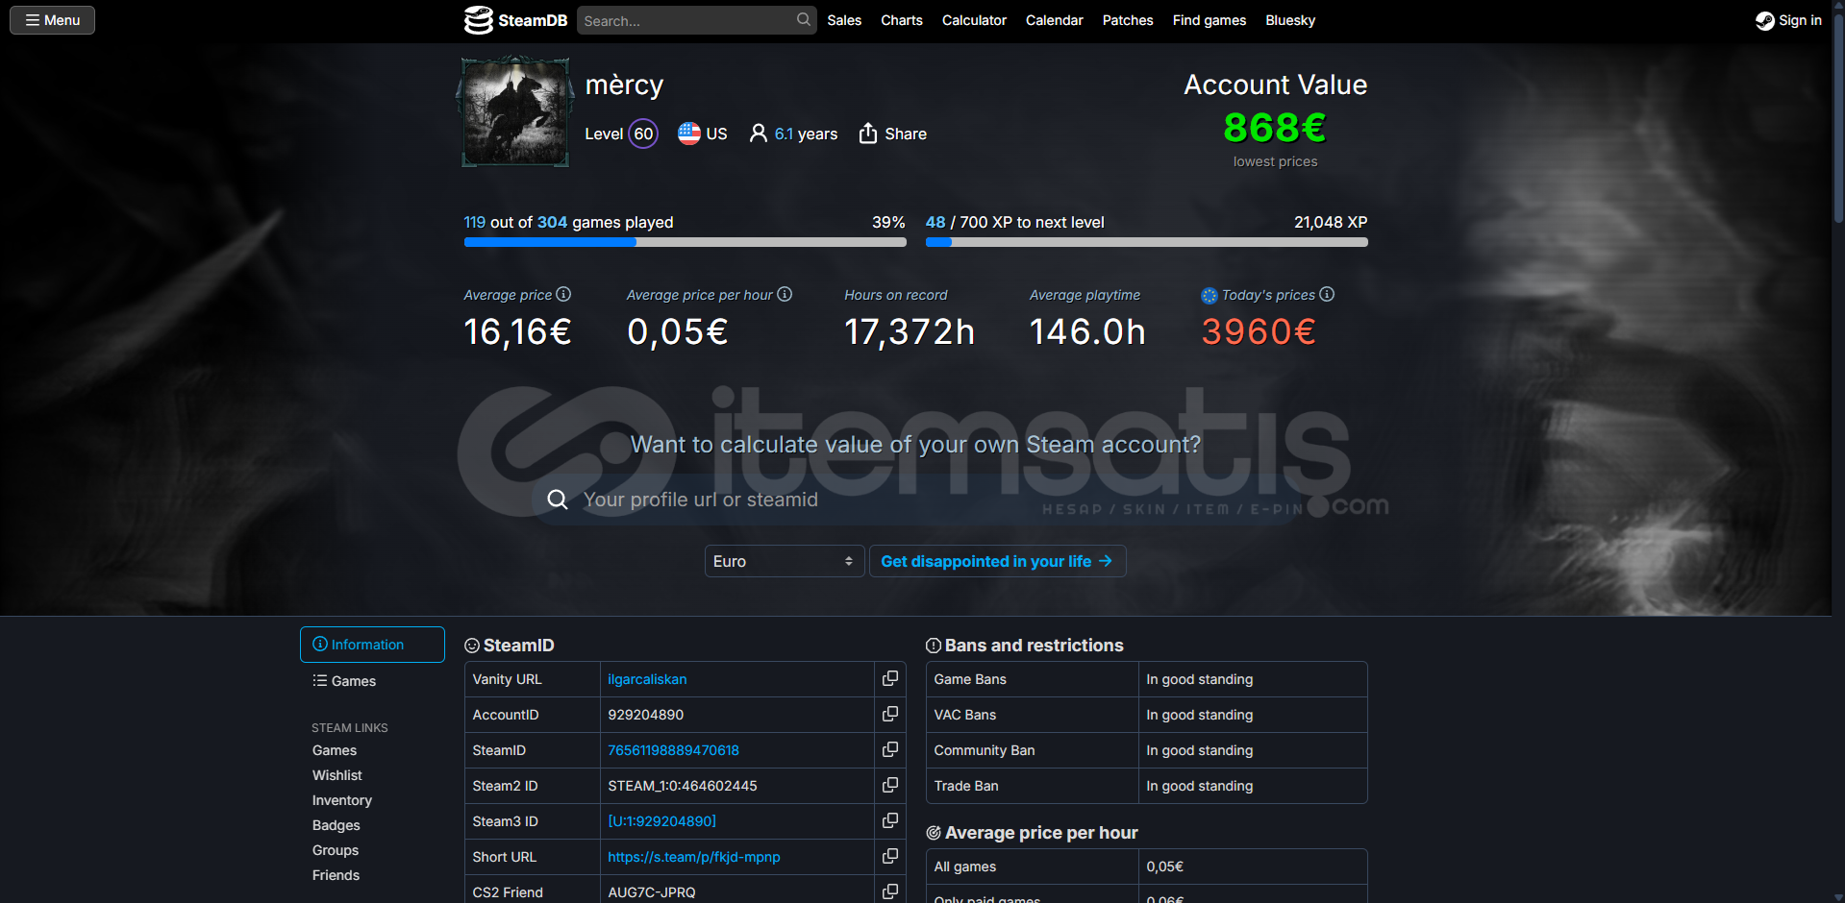The image size is (1845, 903).
Task: Open the ilgarcaliskan vanity URL link
Action: point(647,679)
